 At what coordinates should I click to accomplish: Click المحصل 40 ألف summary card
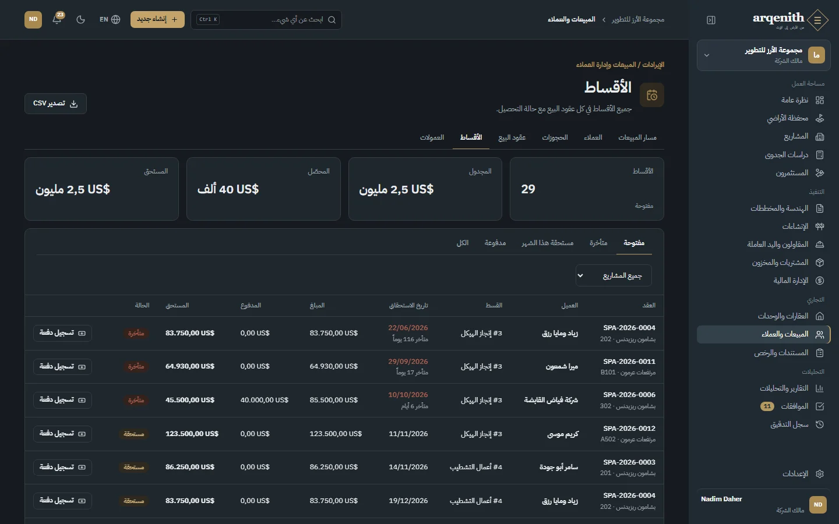(x=263, y=189)
